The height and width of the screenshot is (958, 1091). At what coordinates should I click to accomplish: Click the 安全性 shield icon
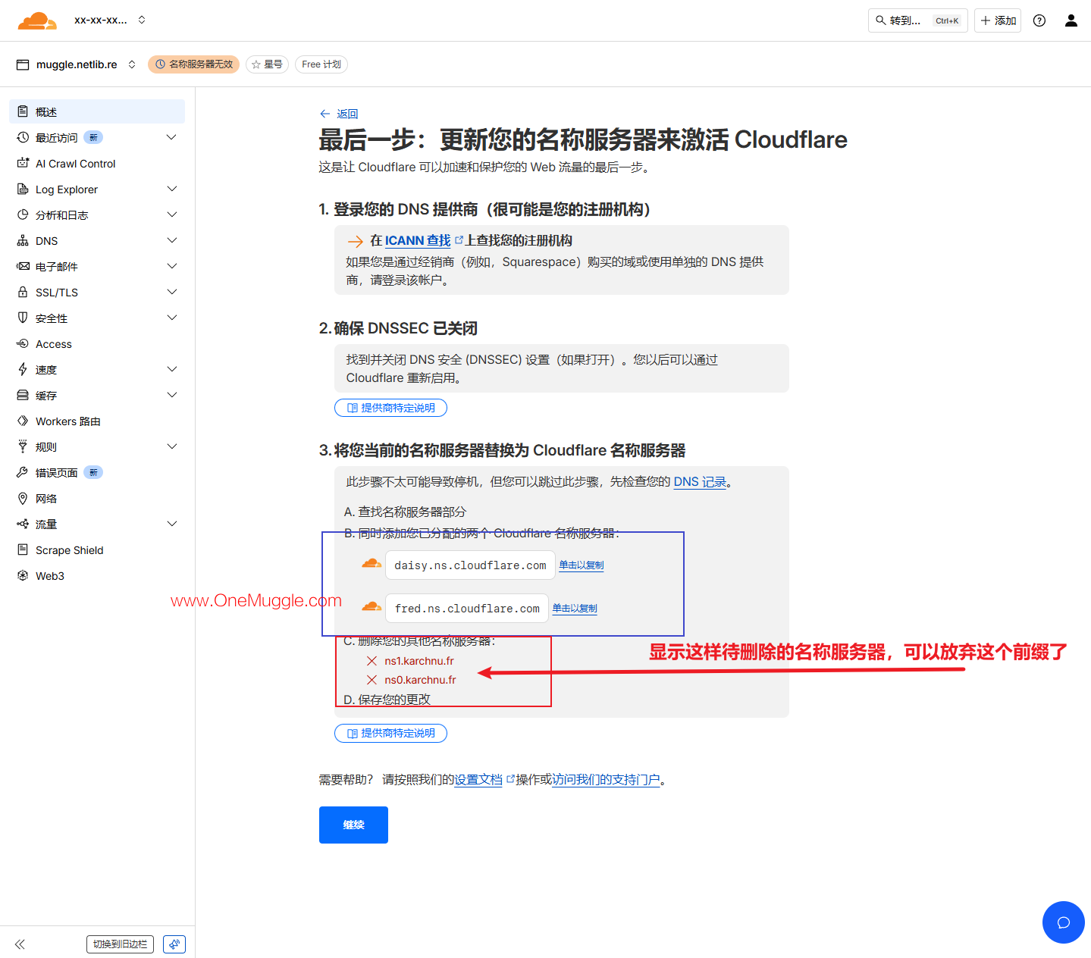[23, 318]
